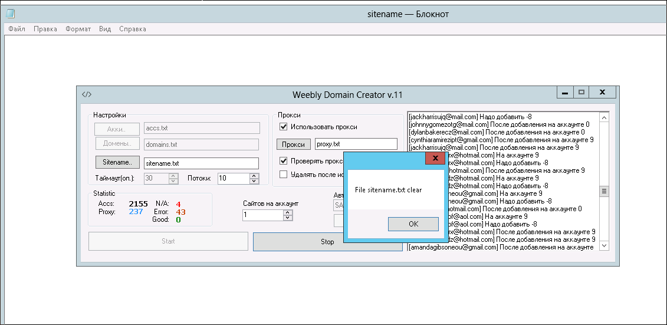Image resolution: width=667 pixels, height=325 pixels.
Task: Click the accs.txt path field
Action: (x=202, y=128)
